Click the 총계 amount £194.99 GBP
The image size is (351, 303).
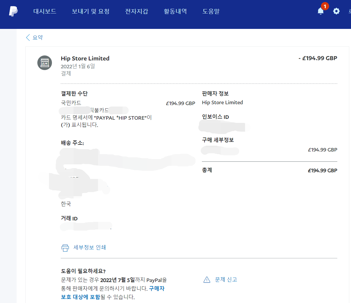coord(323,170)
